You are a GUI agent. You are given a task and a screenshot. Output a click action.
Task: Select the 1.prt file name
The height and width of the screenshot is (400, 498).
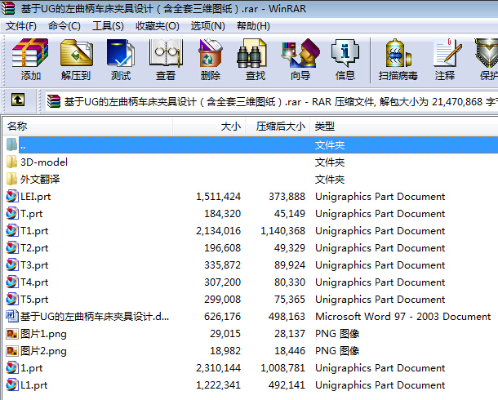coord(32,368)
